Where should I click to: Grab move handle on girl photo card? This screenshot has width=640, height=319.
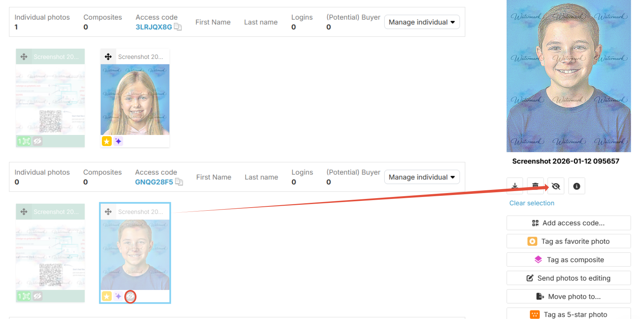coord(108,57)
